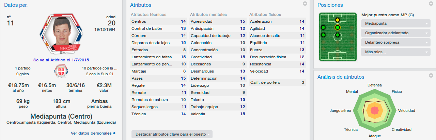
Task: Select the highlighted central attacking midfielder dot
Action: (x=338, y=27)
